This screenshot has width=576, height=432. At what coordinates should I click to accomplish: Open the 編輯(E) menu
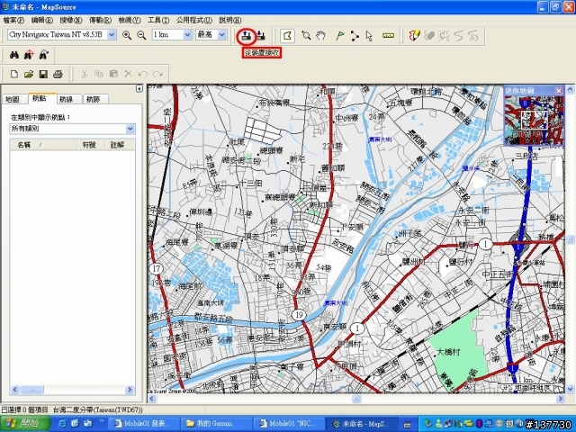tap(42, 20)
